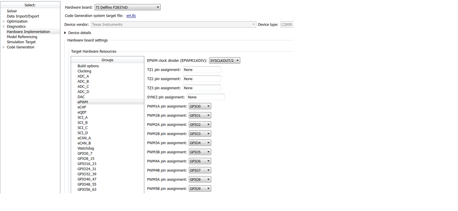
Task: Select the SCI_D group
Action: tap(83, 133)
